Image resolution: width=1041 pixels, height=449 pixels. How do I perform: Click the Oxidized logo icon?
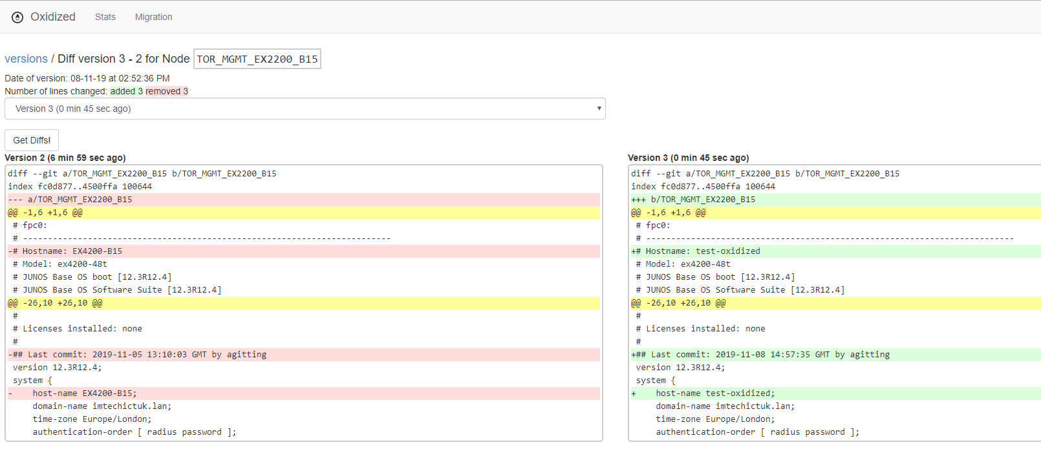(x=17, y=17)
